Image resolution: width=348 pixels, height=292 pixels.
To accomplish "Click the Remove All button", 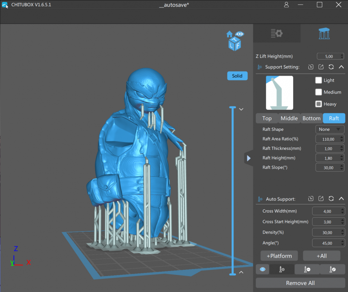I will tap(300, 283).
